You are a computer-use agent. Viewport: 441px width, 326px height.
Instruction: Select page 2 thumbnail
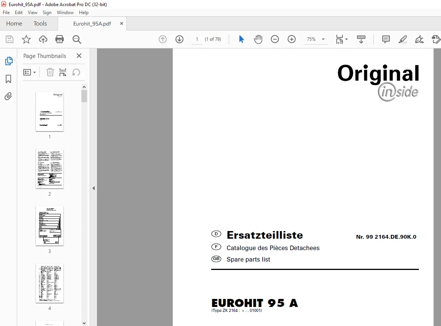[x=50, y=169]
